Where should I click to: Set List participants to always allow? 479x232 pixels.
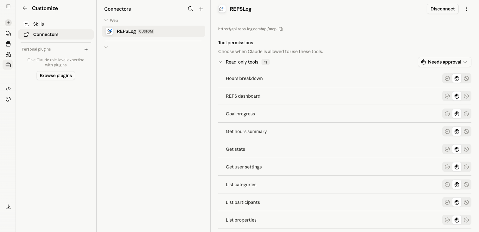click(x=447, y=202)
